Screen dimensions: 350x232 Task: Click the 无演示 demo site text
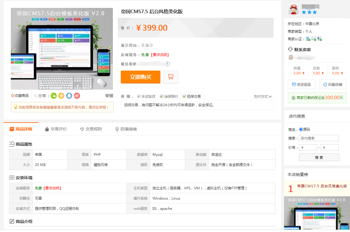pos(147,46)
